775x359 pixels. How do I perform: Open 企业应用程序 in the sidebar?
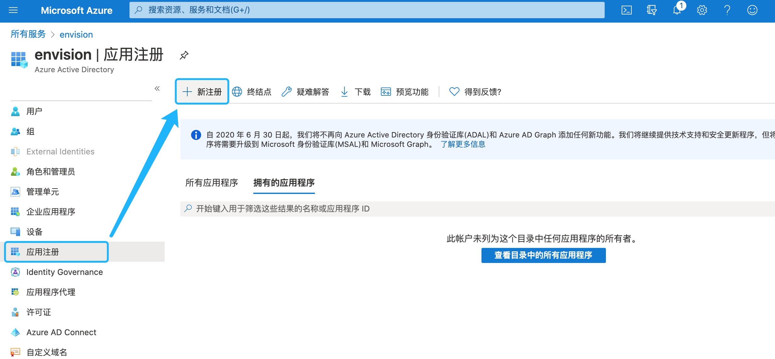51,212
